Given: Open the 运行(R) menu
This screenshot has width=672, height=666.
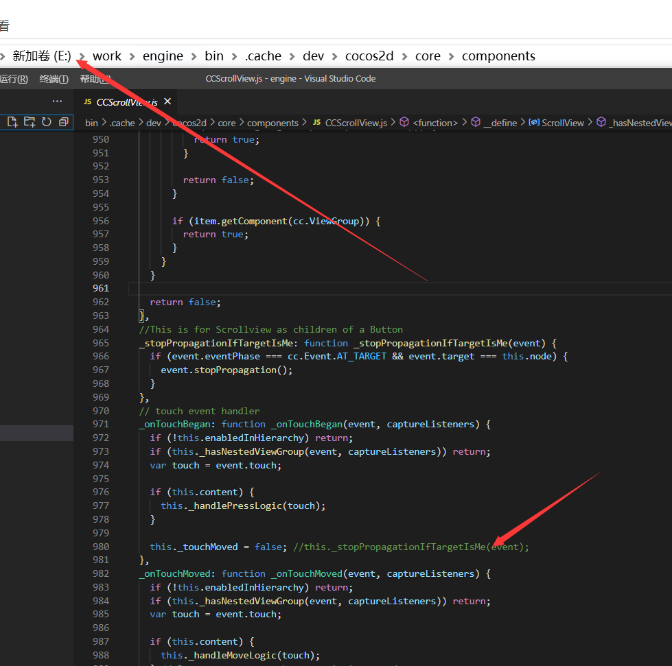Looking at the screenshot, I should (14, 79).
